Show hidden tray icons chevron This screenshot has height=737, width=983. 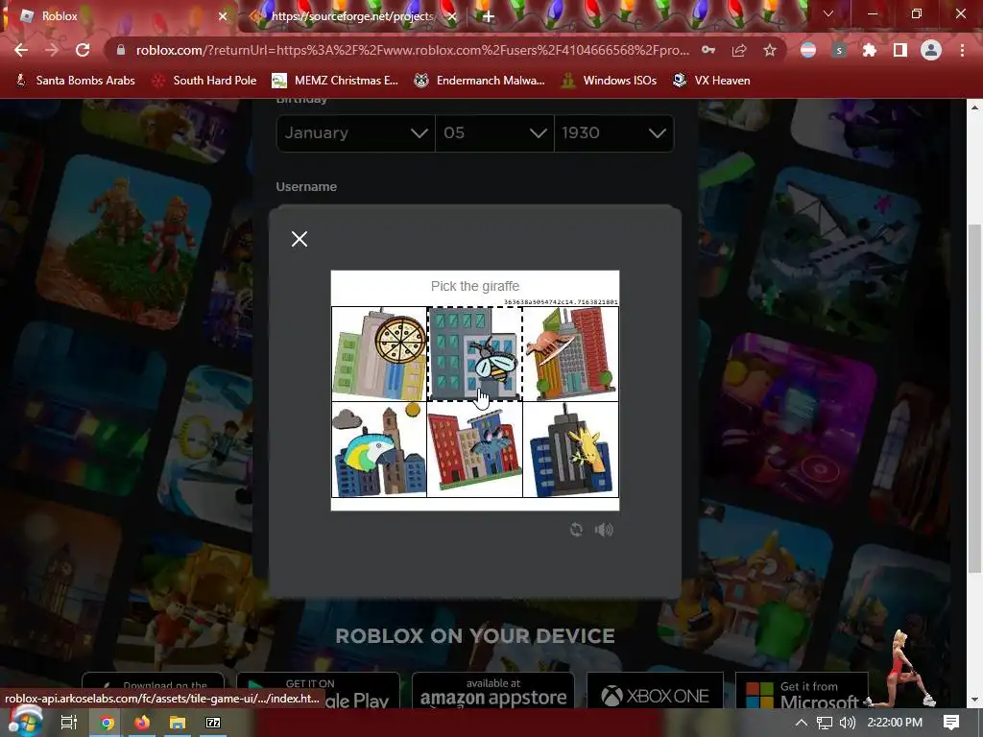click(x=801, y=723)
